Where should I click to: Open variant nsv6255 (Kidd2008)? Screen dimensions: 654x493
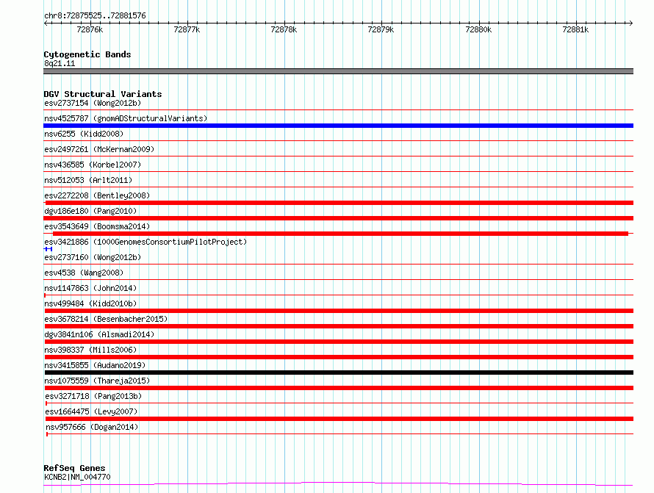pos(84,134)
